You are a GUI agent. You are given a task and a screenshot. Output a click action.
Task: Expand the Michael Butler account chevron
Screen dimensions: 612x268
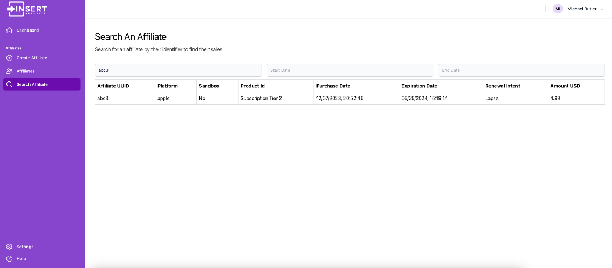pos(602,9)
